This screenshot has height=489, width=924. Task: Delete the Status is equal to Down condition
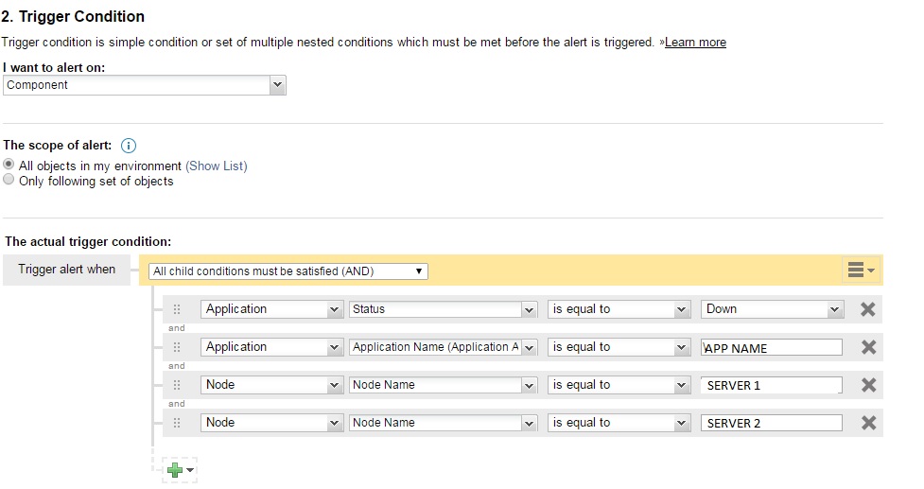pos(868,309)
